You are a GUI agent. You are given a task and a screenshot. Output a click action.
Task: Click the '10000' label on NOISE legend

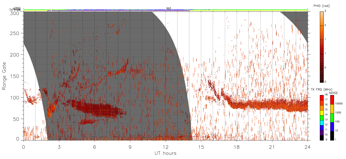[x=339, y=103]
